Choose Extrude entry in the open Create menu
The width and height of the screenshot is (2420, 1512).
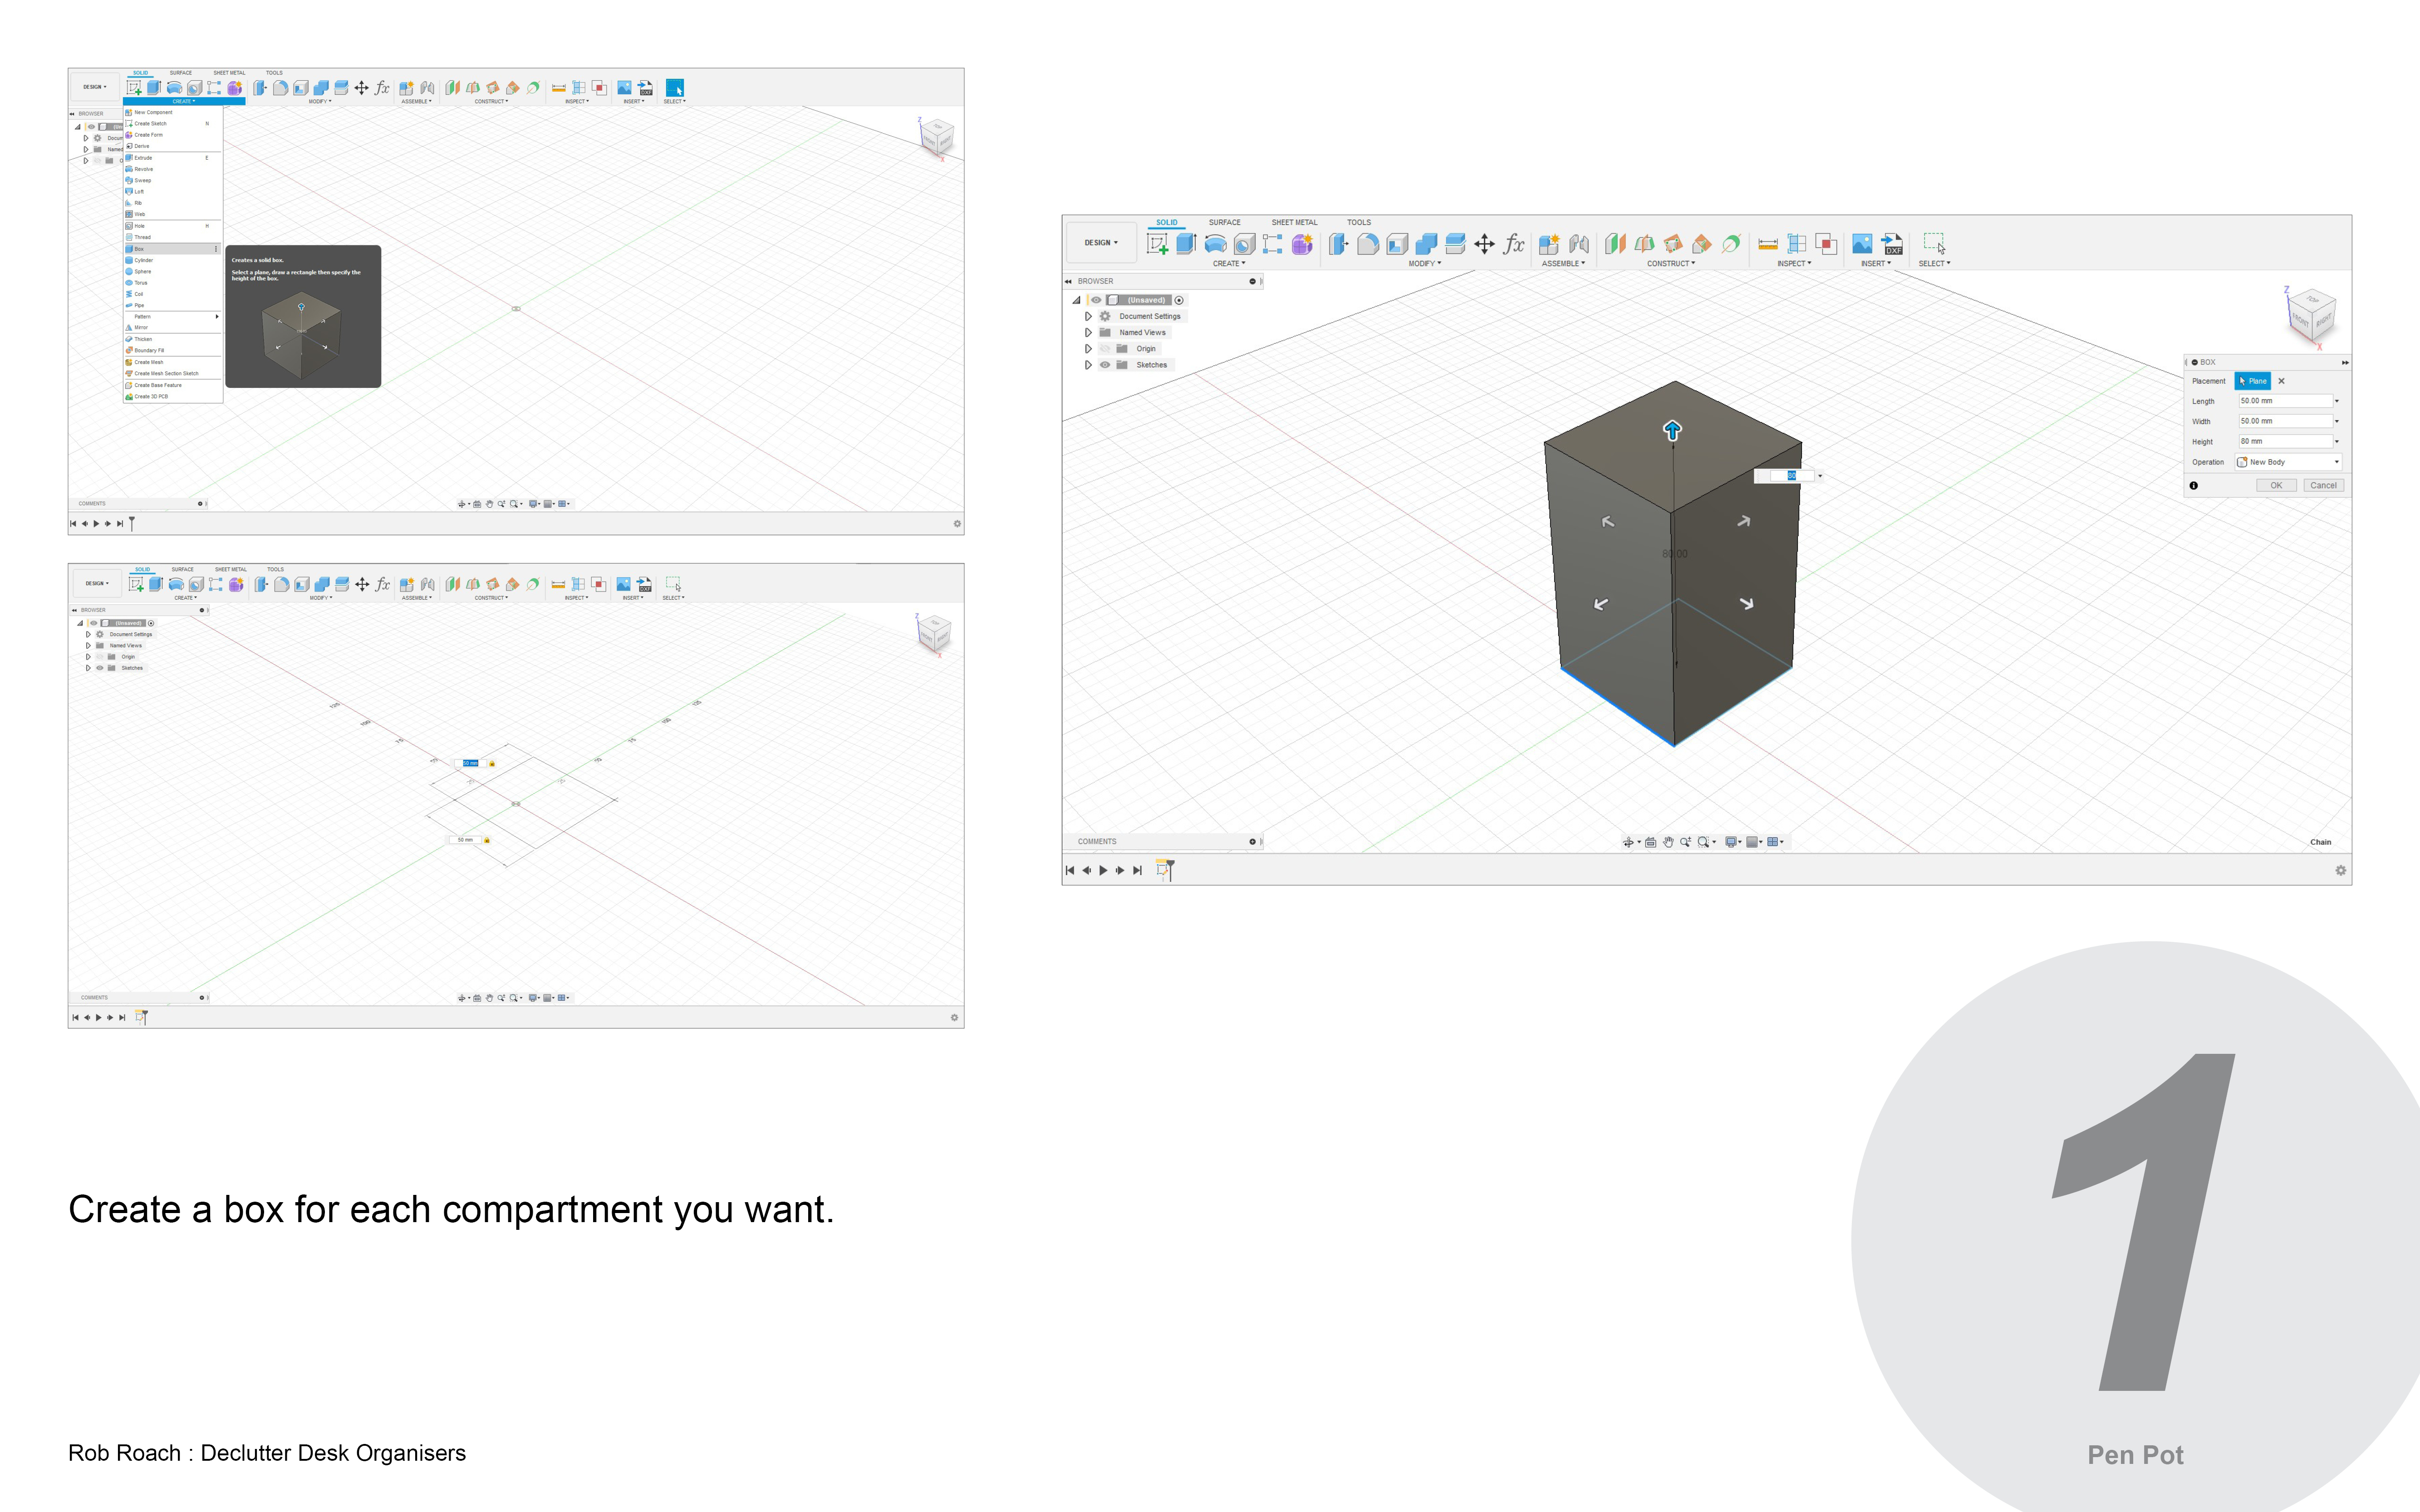coord(172,158)
